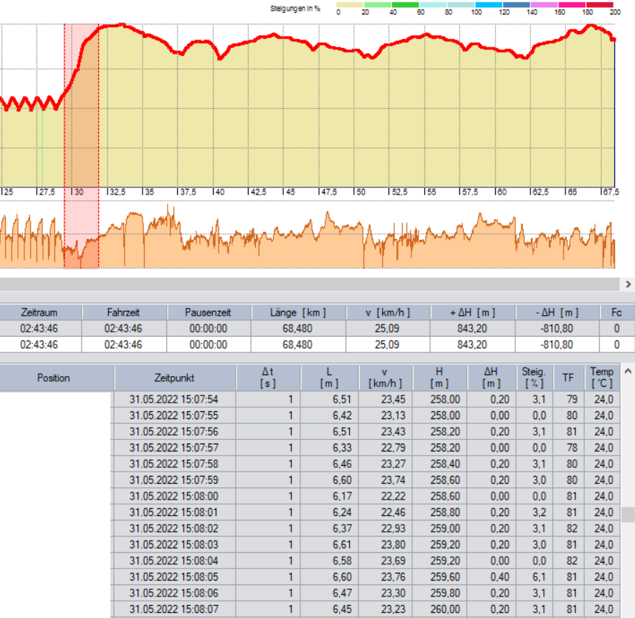
Task: Click the Position column header
Action: pyautogui.click(x=54, y=378)
